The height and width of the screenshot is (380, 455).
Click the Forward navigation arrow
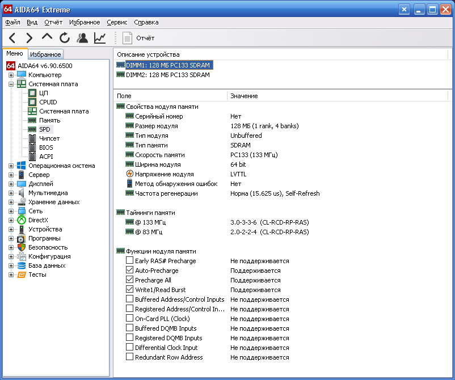30,38
